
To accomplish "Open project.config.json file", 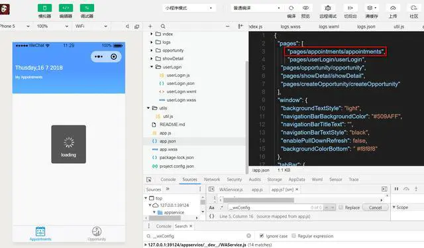I will point(177,166).
